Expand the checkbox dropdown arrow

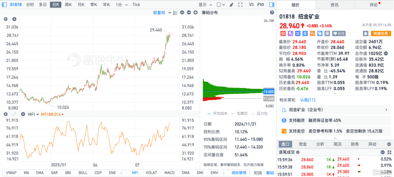[x=224, y=5]
